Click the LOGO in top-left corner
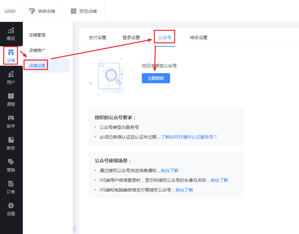 coord(10,11)
